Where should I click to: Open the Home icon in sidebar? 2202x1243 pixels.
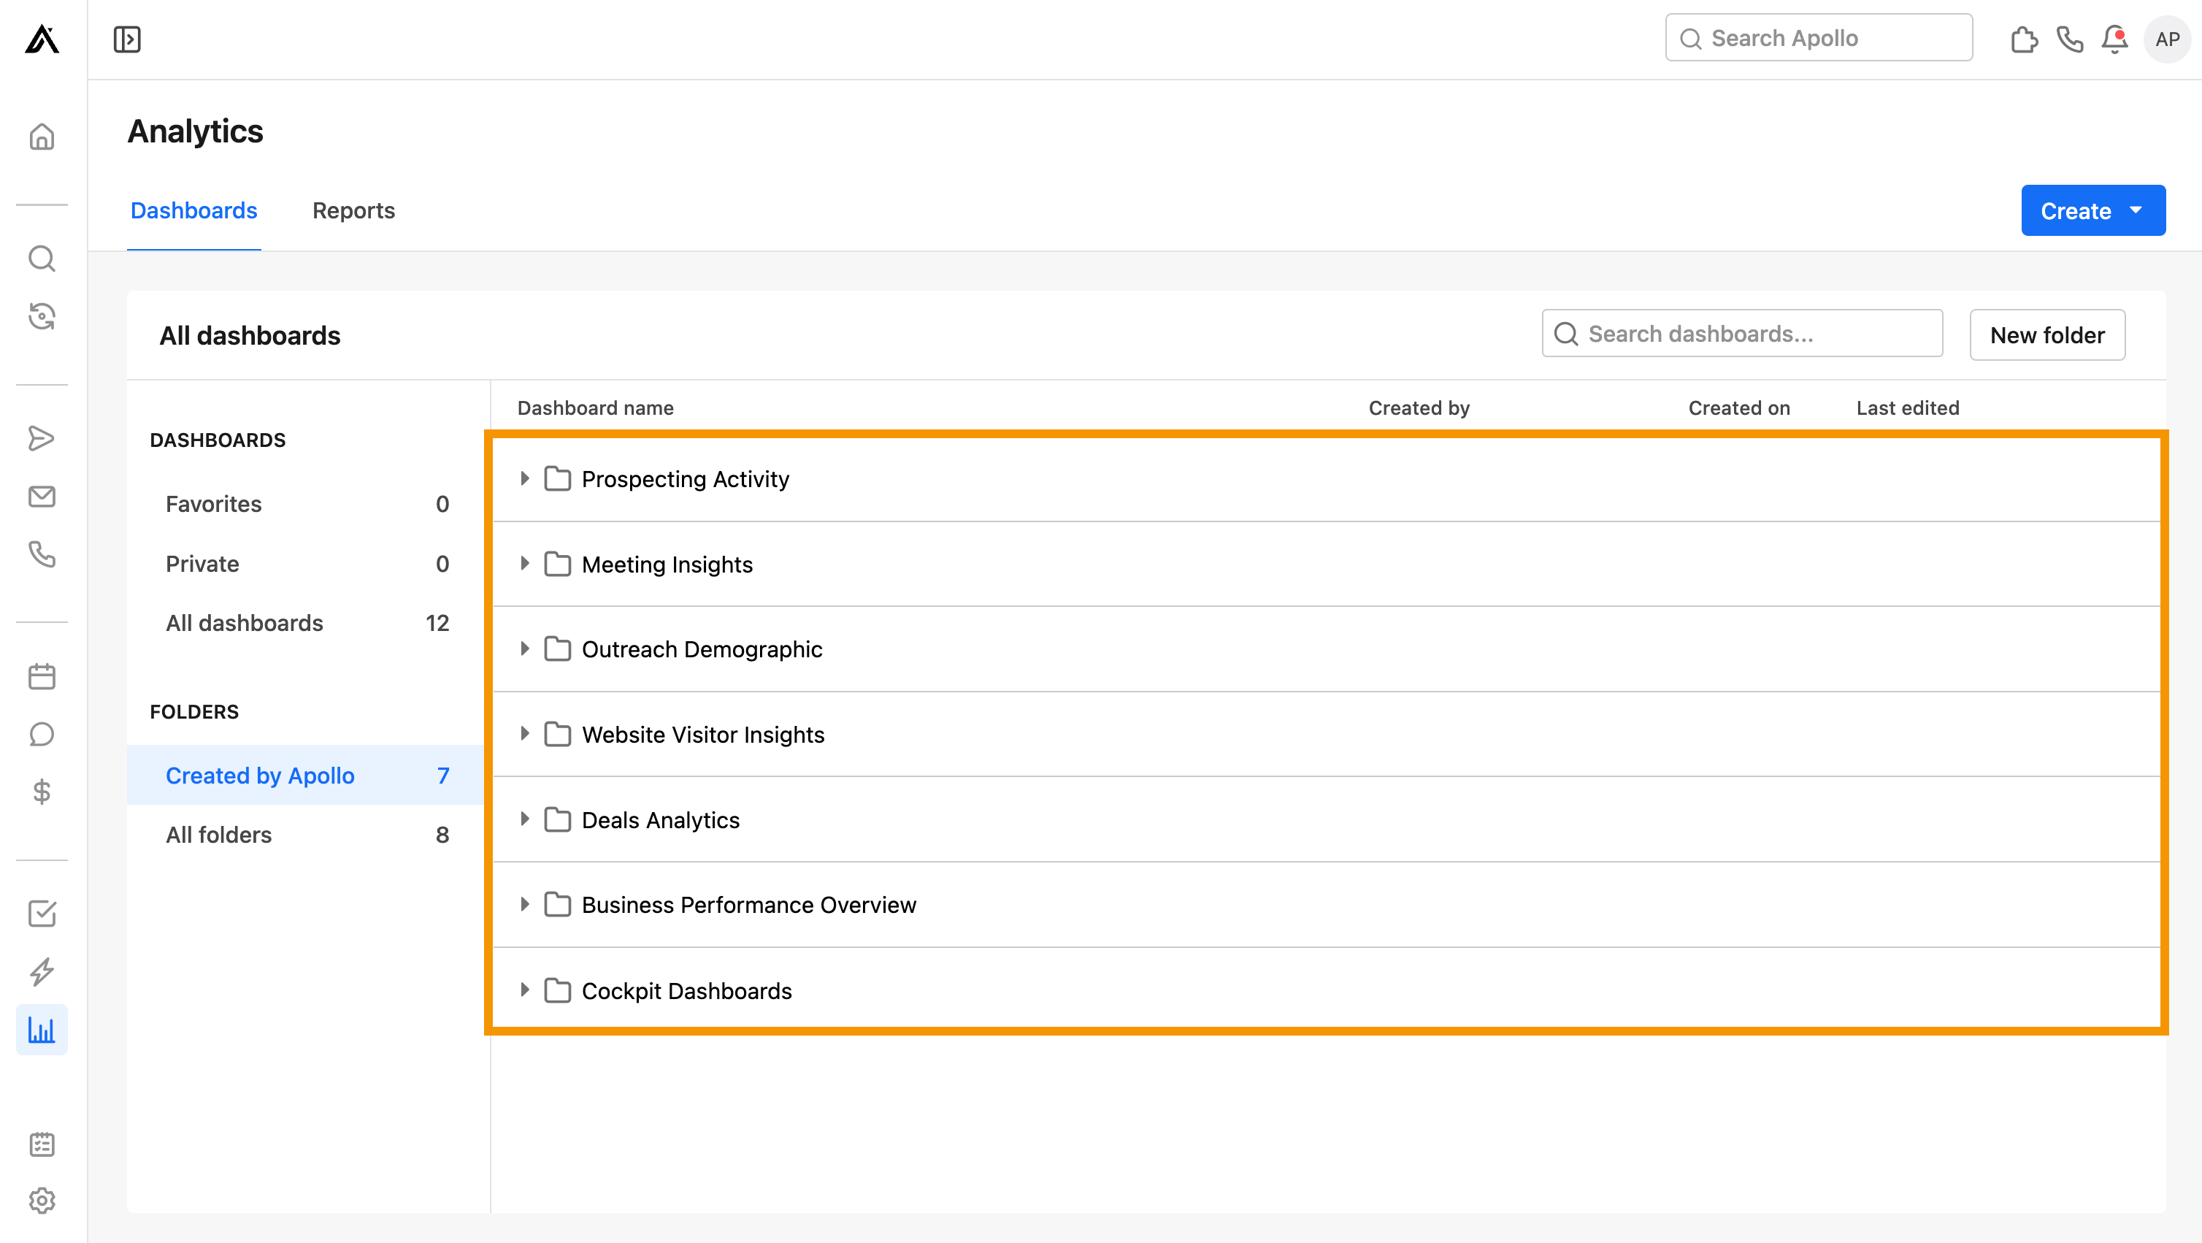42,137
